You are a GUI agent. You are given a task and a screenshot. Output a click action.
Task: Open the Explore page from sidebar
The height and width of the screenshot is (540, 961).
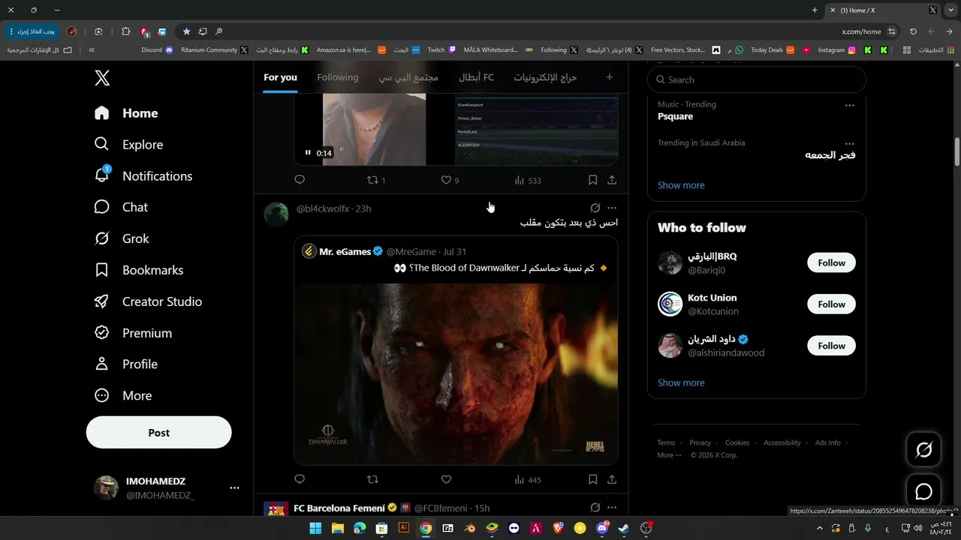[x=128, y=145]
